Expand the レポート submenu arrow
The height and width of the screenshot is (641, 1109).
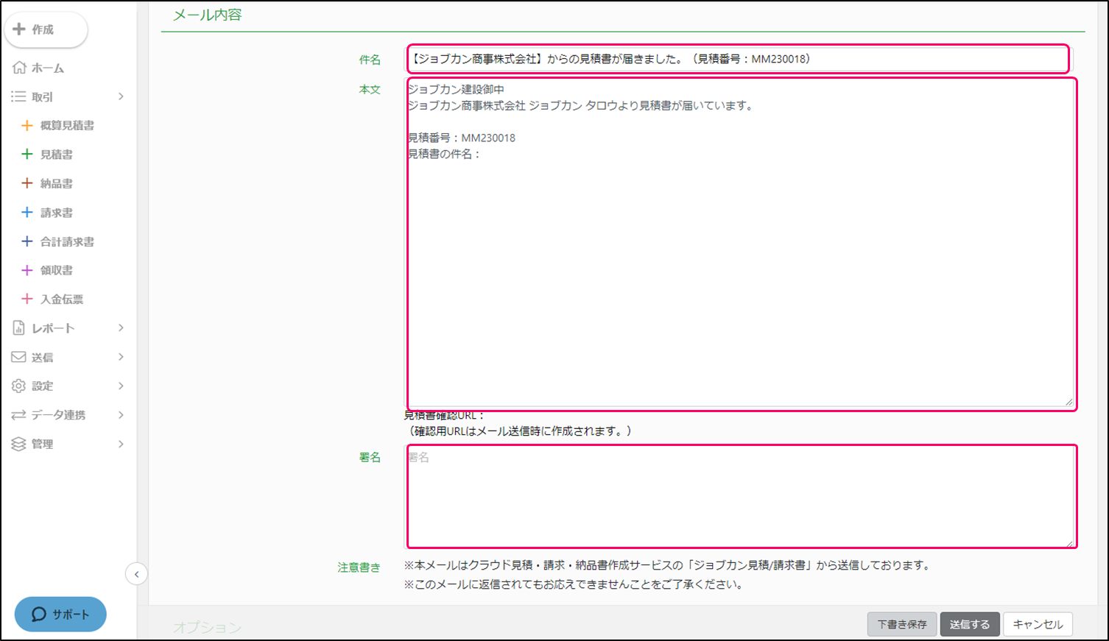tap(121, 328)
